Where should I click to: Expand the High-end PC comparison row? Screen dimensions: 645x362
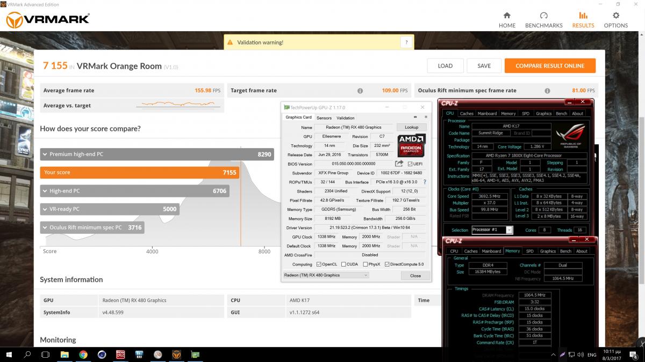point(135,191)
